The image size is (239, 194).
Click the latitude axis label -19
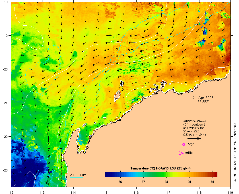pyautogui.click(x=5, y=35)
